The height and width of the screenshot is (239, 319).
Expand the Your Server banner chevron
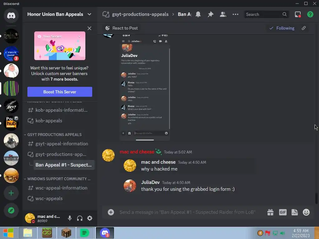79,36
